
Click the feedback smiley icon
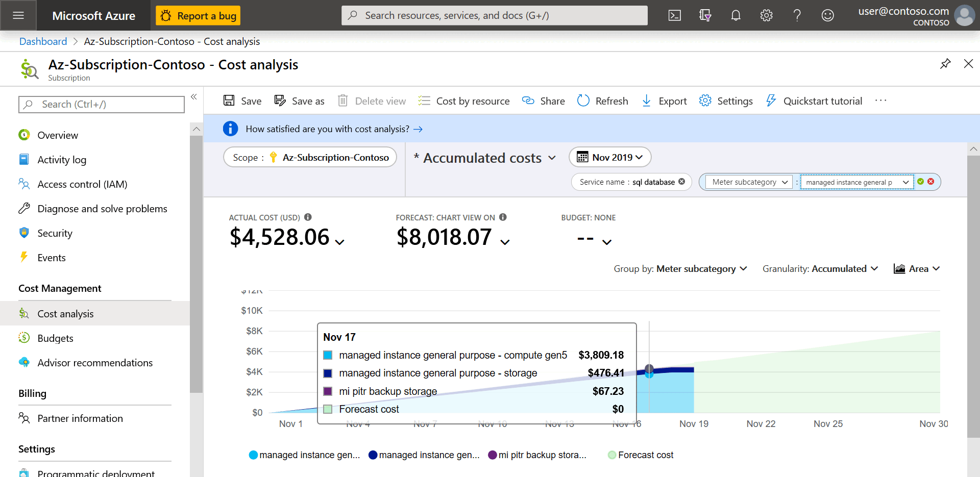827,15
